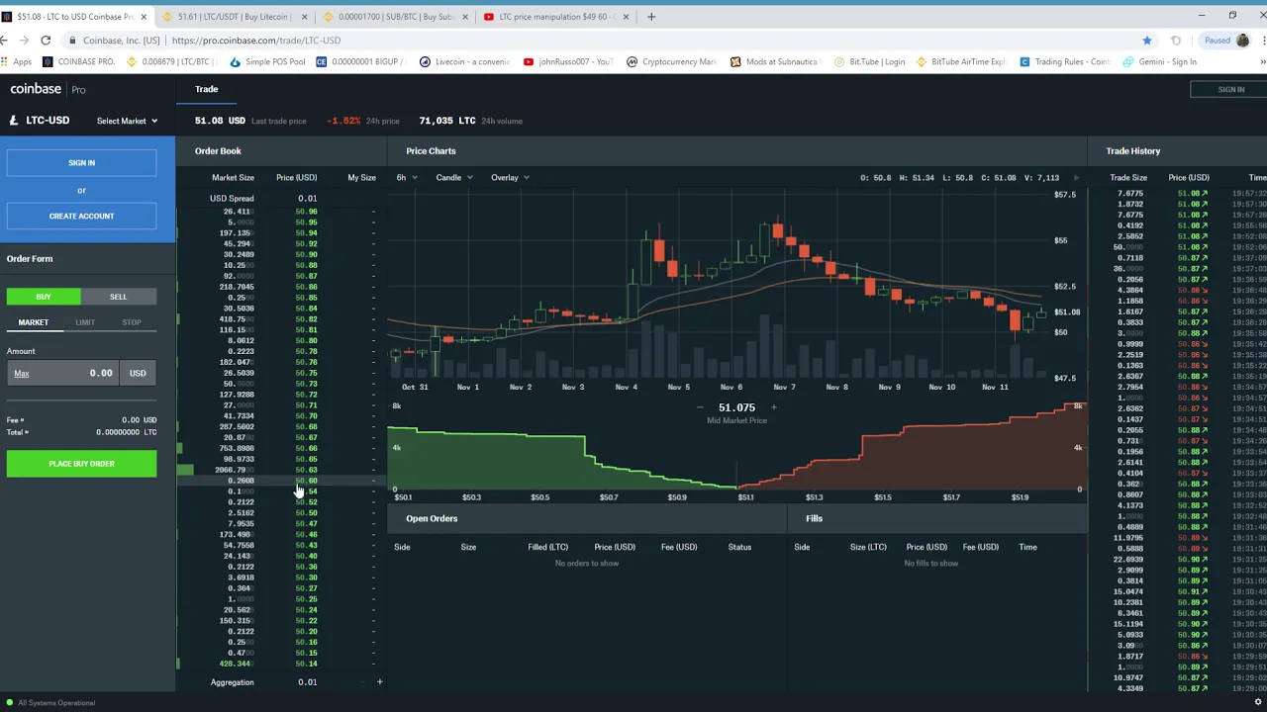This screenshot has width=1267, height=712.
Task: Close the LTC to USD Coinbase Pro tab
Action: coord(144,17)
